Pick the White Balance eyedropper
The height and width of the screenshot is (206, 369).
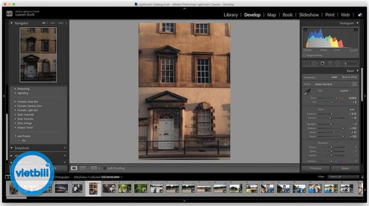pos(307,92)
